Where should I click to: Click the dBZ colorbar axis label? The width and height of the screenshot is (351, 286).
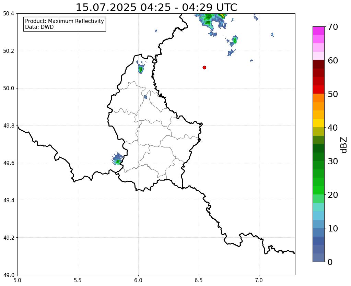[344, 145]
